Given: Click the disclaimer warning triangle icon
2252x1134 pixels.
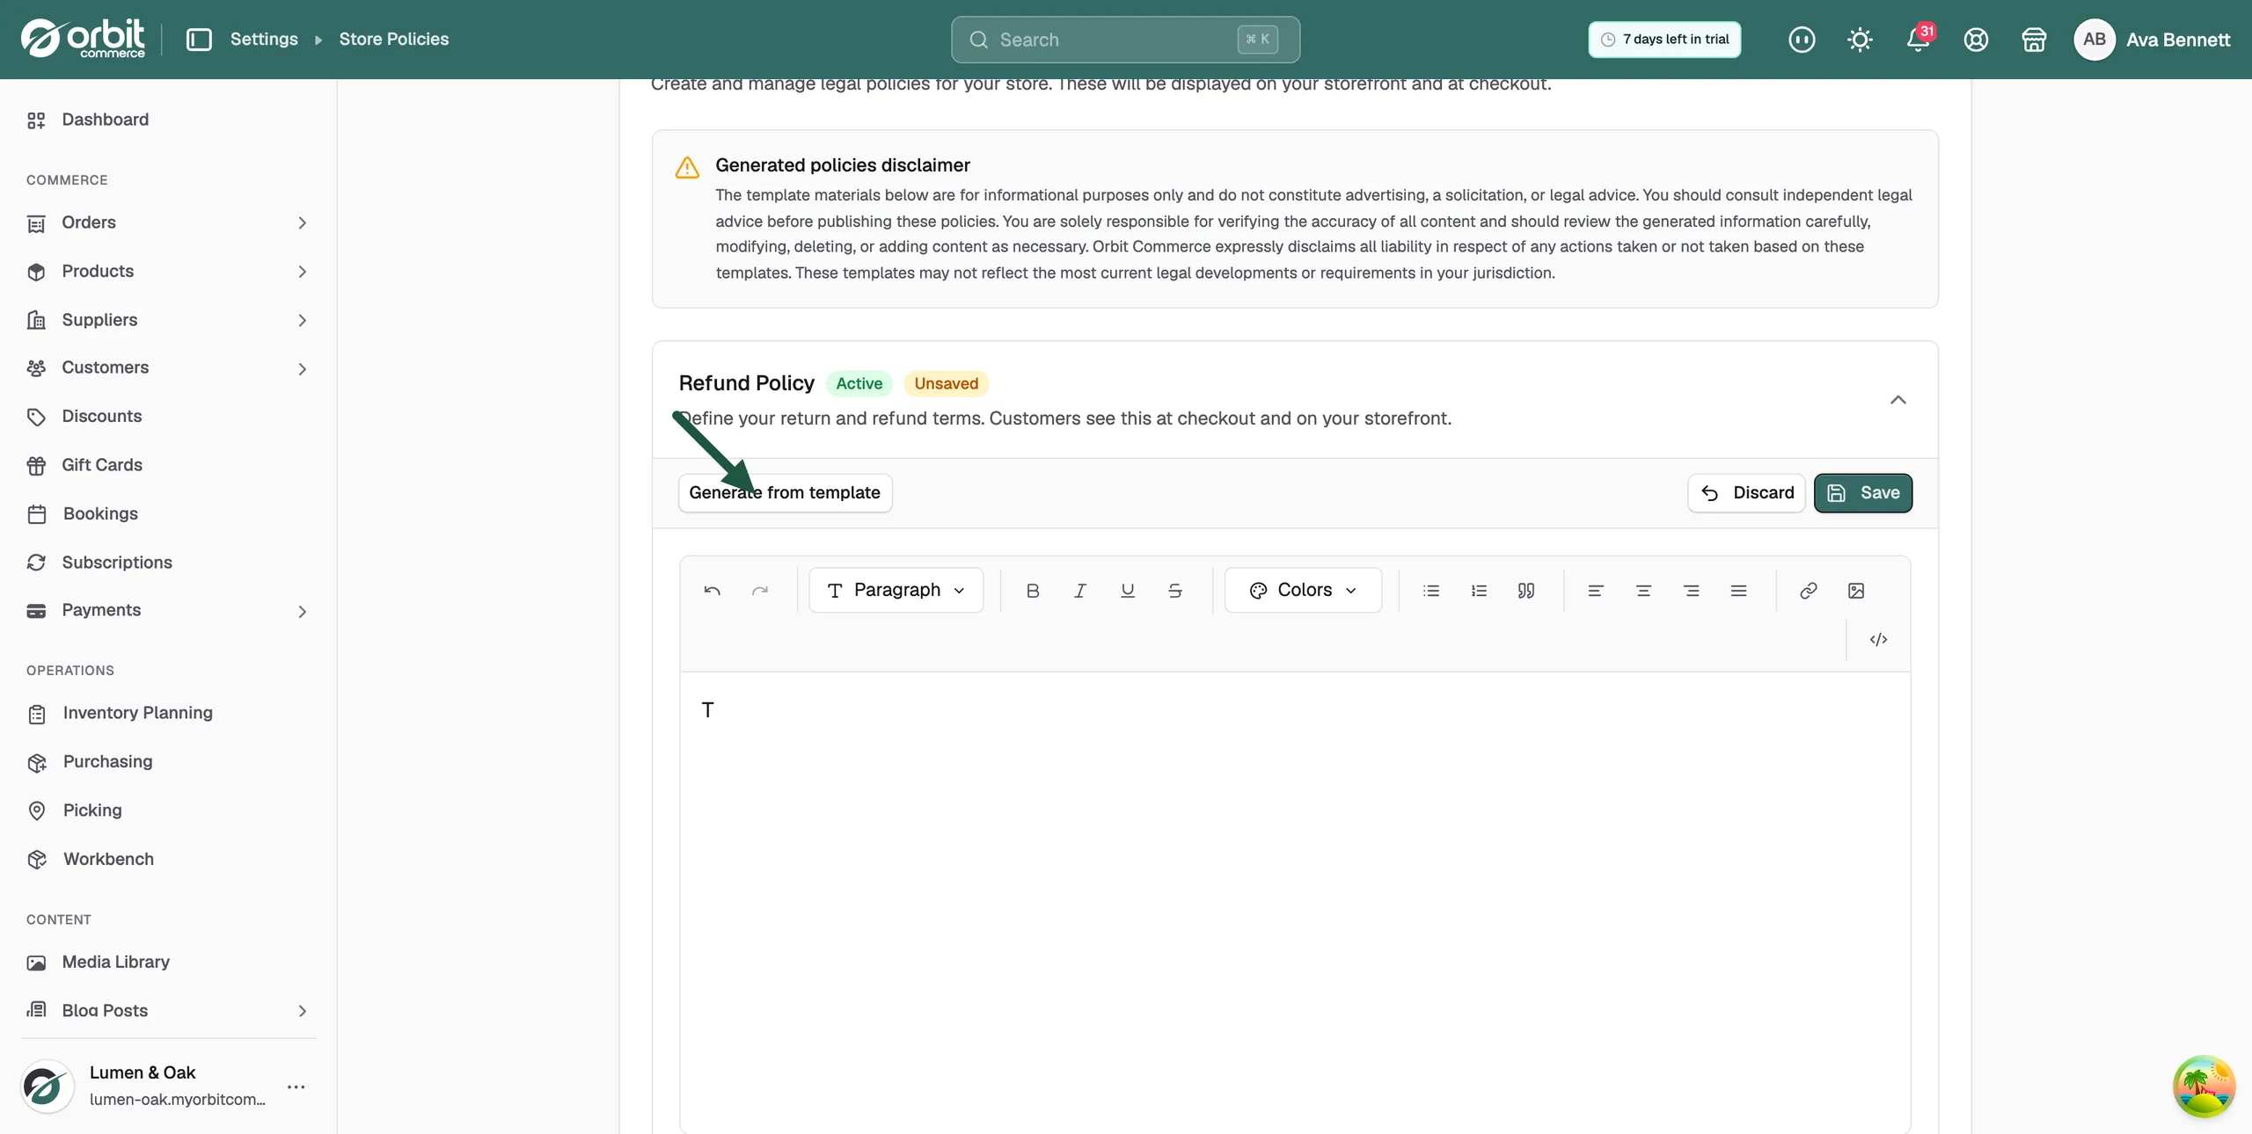Looking at the screenshot, I should (x=687, y=167).
